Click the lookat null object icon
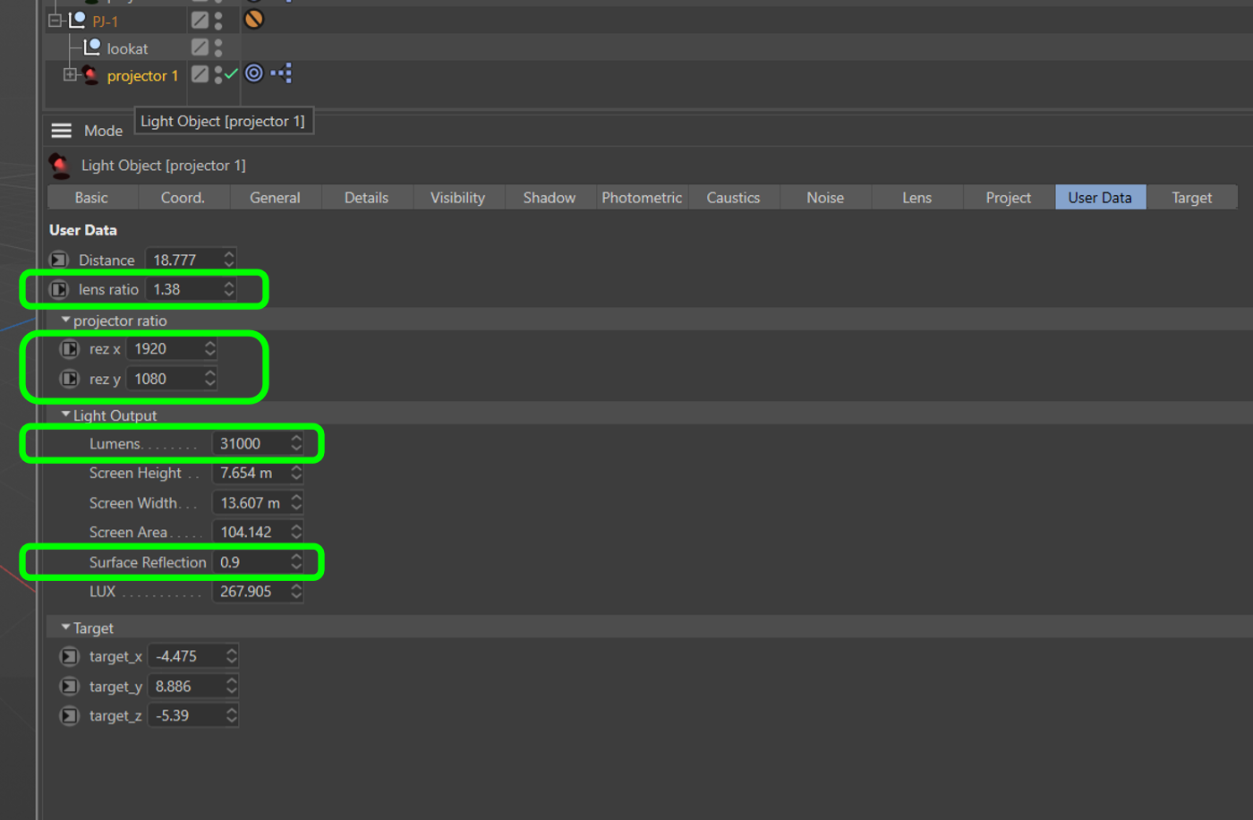The width and height of the screenshot is (1253, 820). (91, 47)
